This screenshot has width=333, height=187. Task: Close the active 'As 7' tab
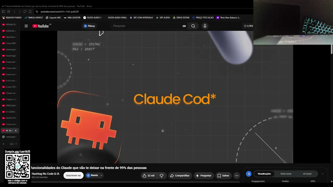pos(16,131)
